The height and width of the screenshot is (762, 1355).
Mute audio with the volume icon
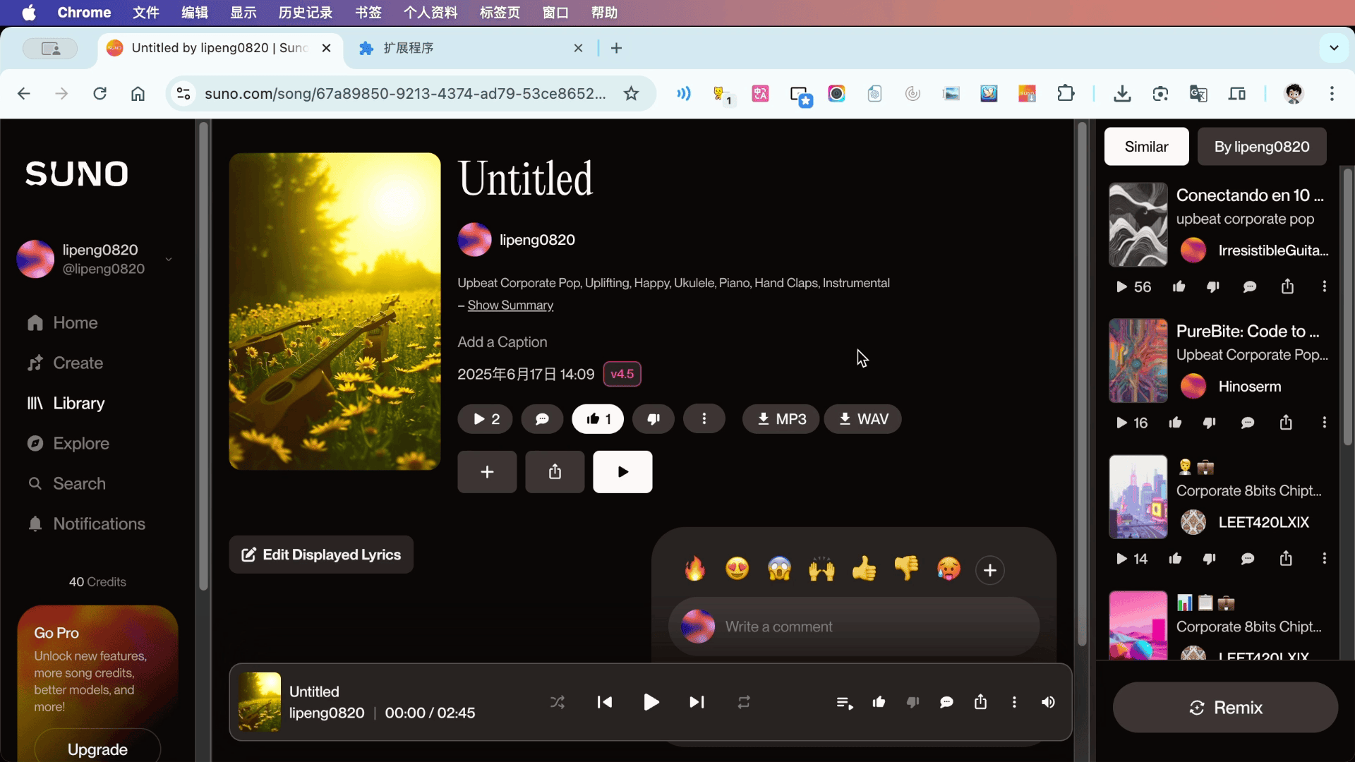tap(1048, 702)
